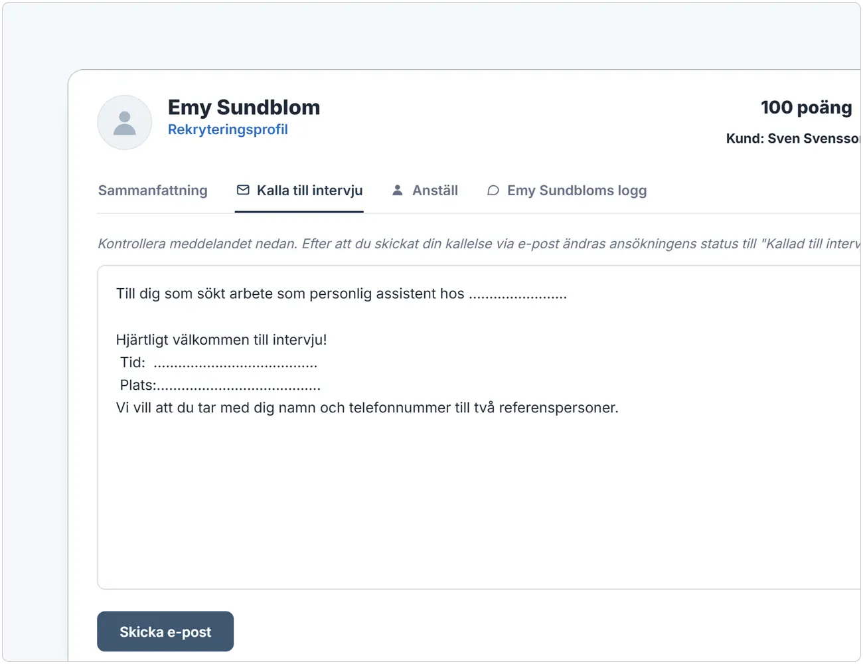Click the referenspersoner sentence in the message

367,408
